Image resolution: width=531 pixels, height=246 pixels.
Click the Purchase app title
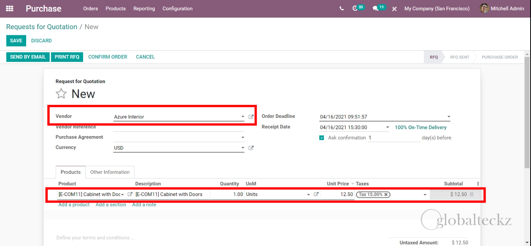tap(43, 8)
